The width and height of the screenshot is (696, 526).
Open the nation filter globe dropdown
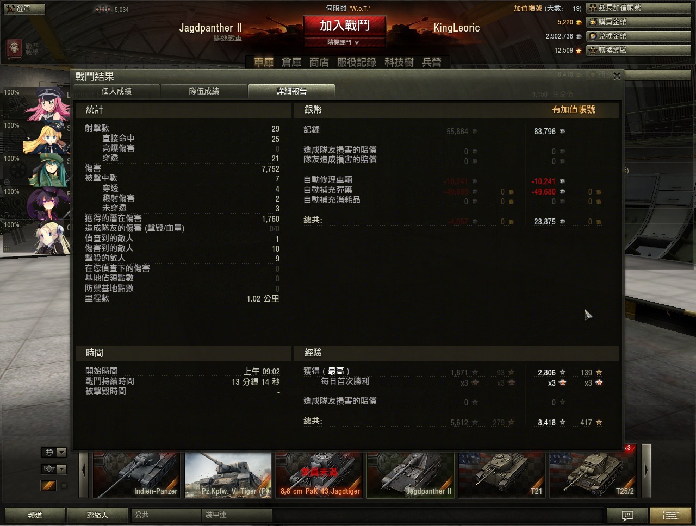tap(54, 452)
